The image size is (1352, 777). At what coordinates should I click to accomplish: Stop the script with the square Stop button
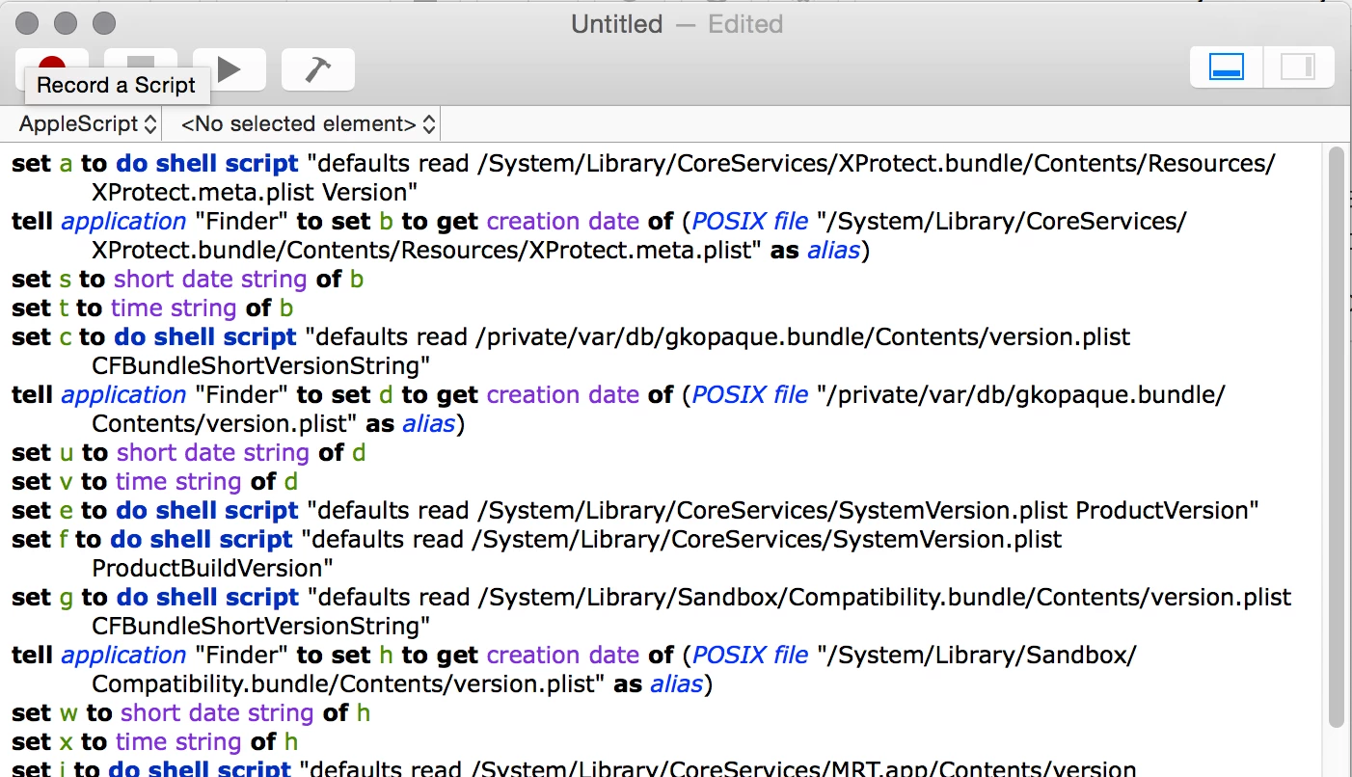coord(141,69)
